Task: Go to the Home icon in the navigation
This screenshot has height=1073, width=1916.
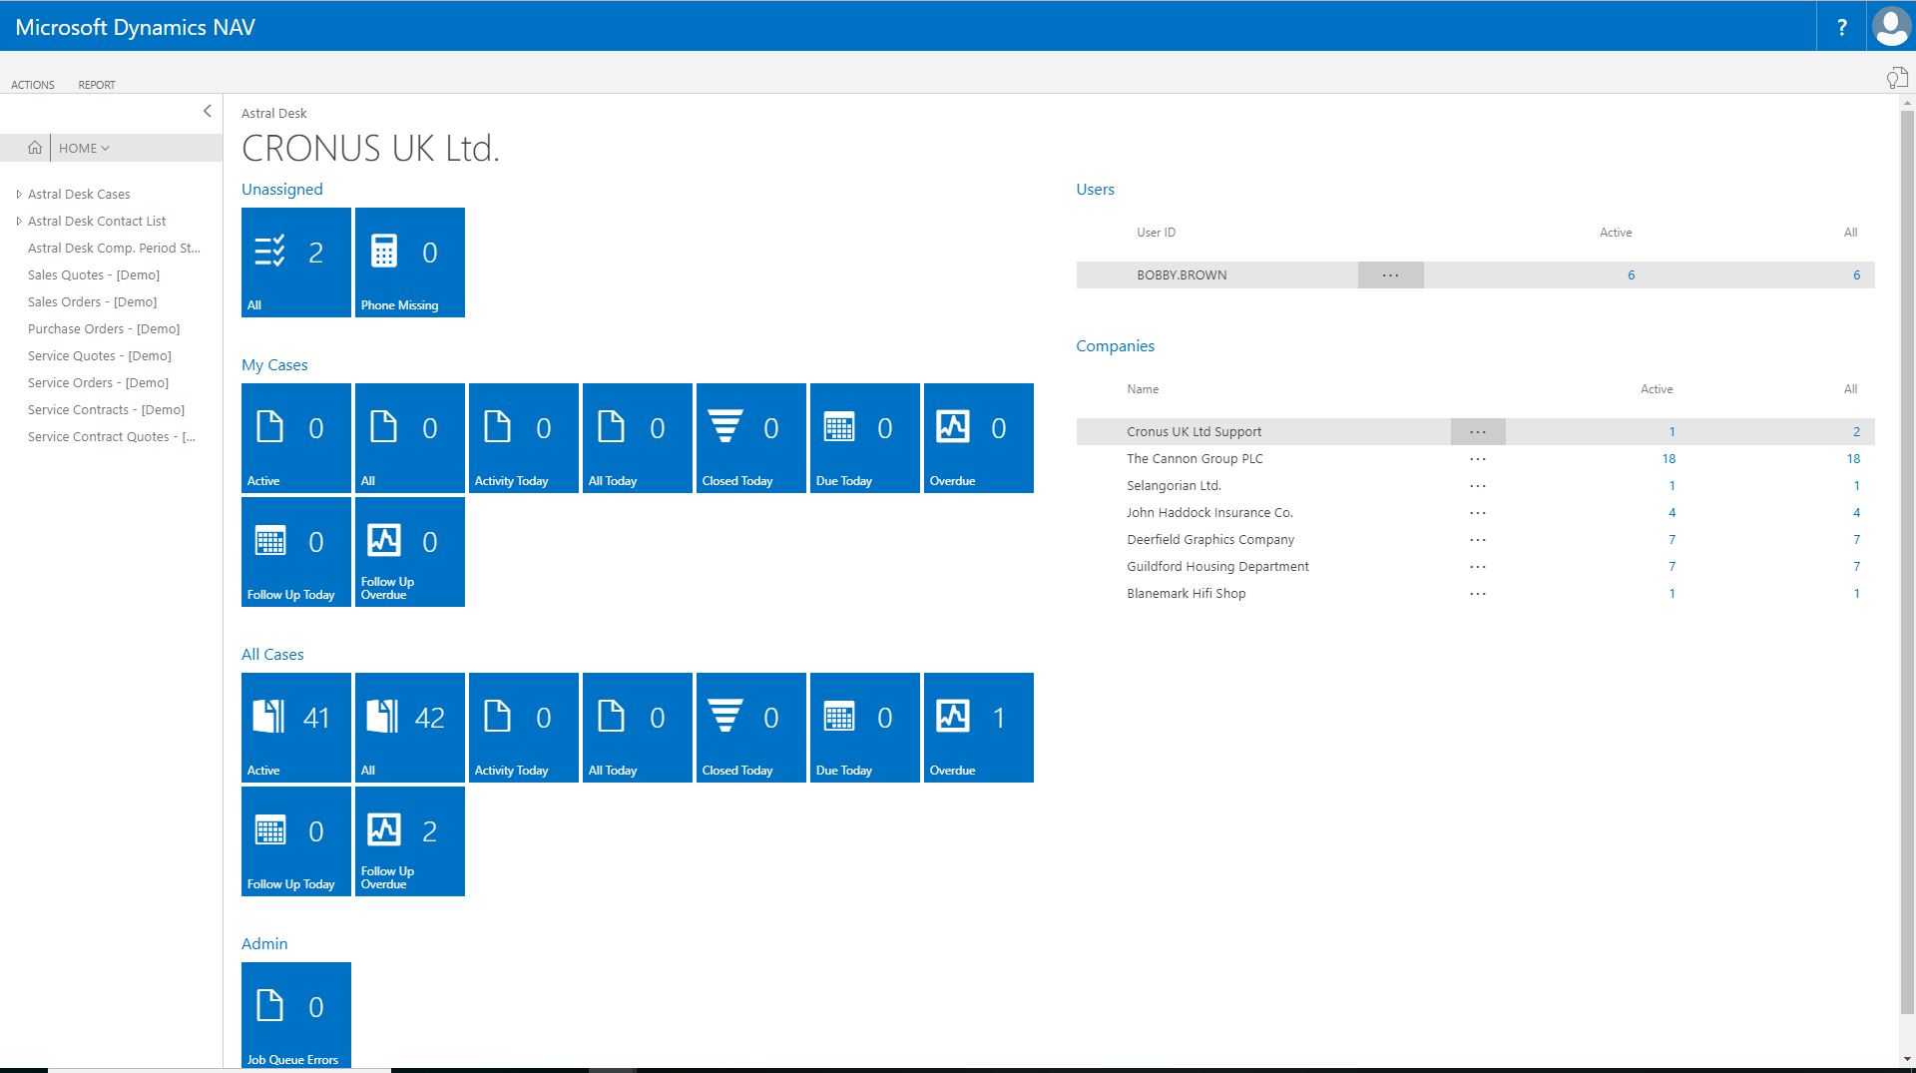Action: pos(35,148)
